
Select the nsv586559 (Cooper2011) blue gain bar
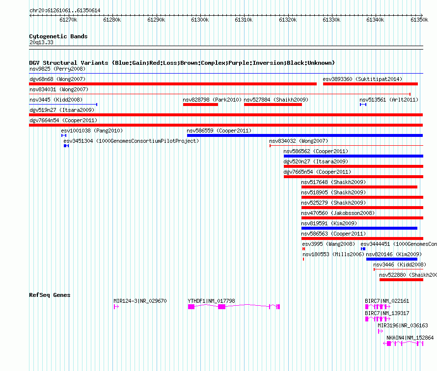click(x=305, y=135)
